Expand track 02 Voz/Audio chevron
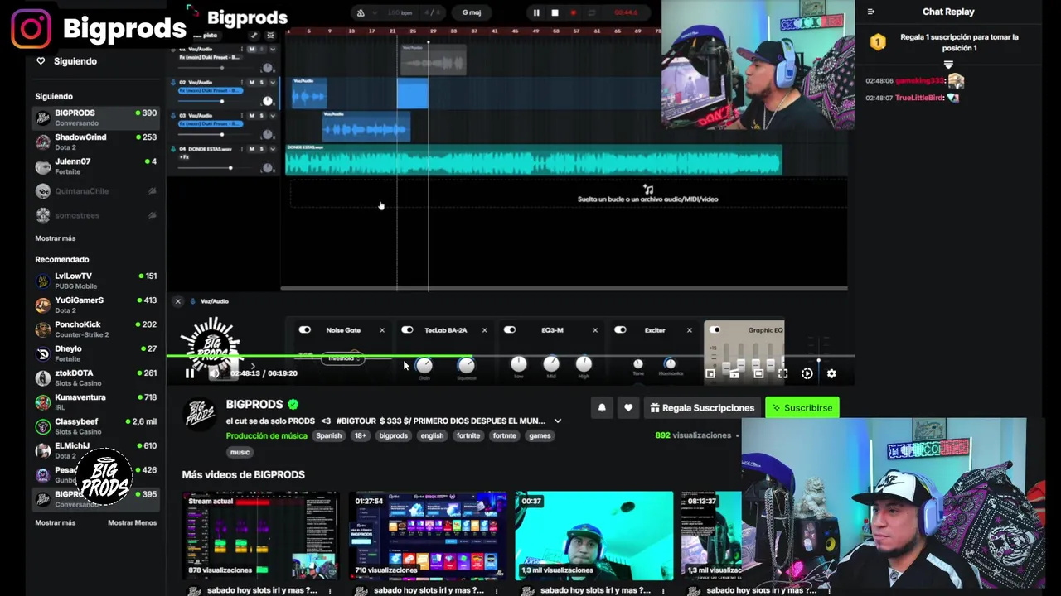 click(272, 82)
